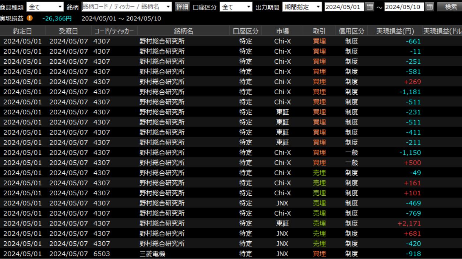462x259 pixels.
Task: Select the row with loss -251
Action: point(231,61)
